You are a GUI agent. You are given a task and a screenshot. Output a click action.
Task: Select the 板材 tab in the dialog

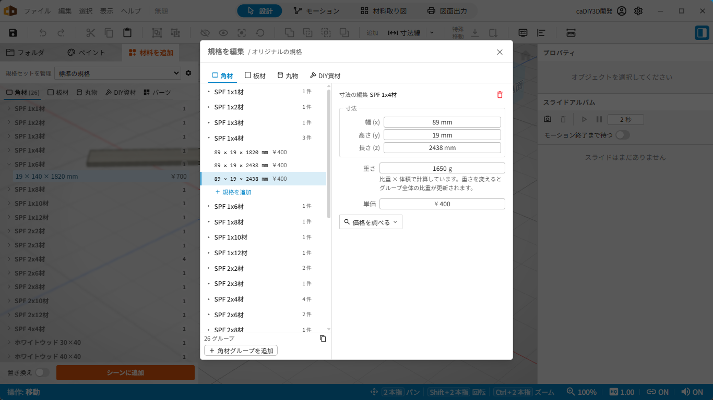[255, 76]
